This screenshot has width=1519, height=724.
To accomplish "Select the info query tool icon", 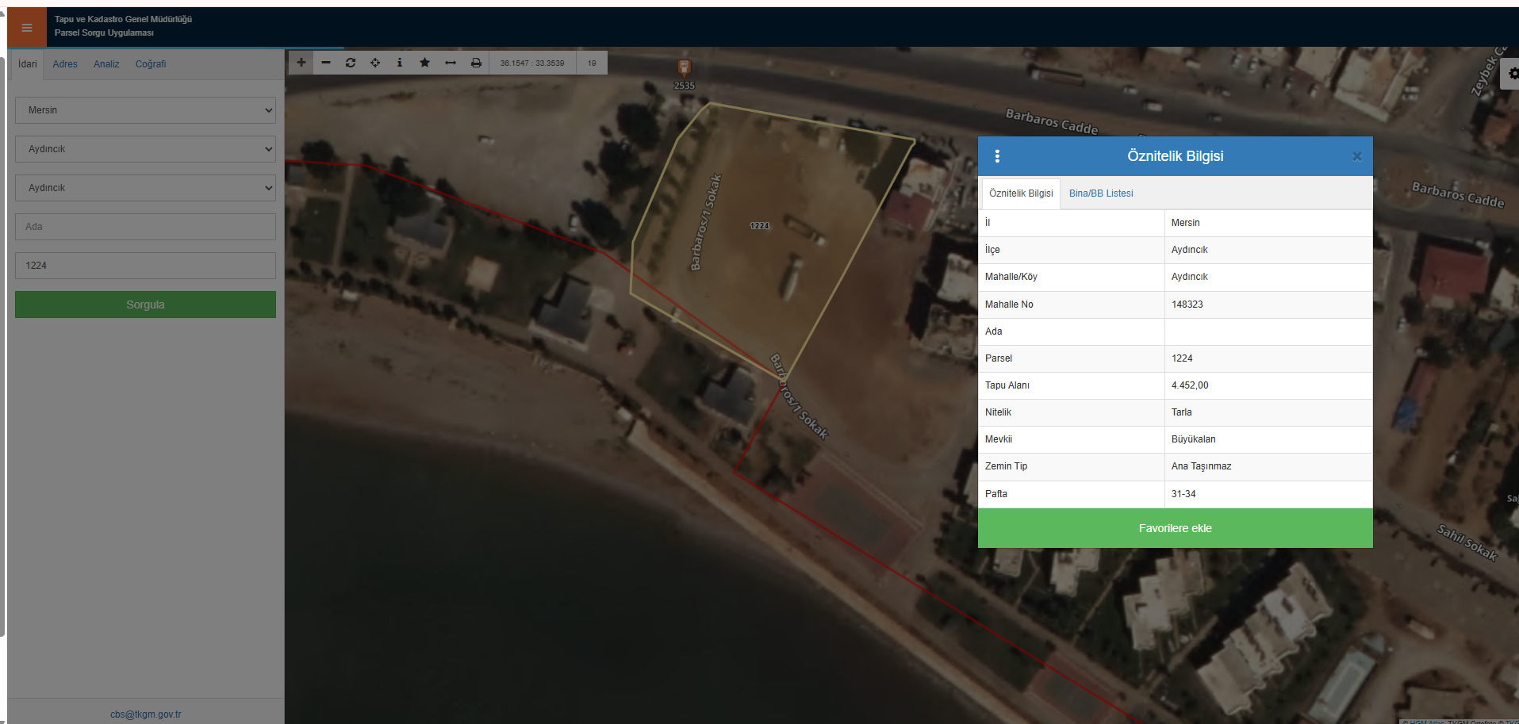I will (x=400, y=63).
